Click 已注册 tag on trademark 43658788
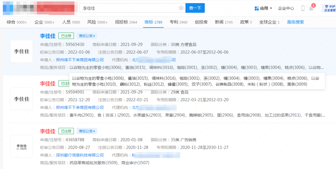Screen dimensions: 336x169 66,131
